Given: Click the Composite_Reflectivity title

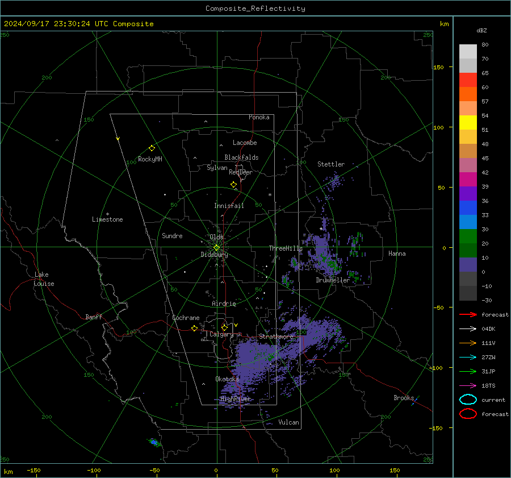Looking at the screenshot, I should (255, 9).
